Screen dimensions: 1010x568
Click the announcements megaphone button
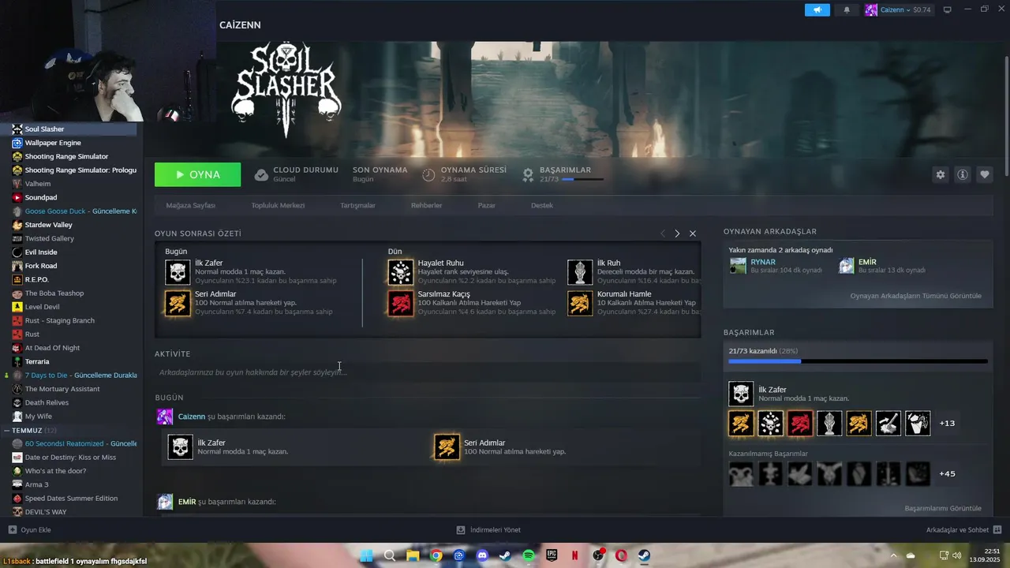817,9
